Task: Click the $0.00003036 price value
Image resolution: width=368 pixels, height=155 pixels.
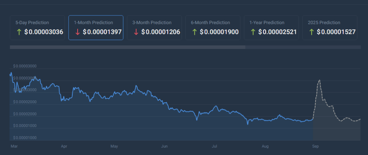Action: point(44,32)
